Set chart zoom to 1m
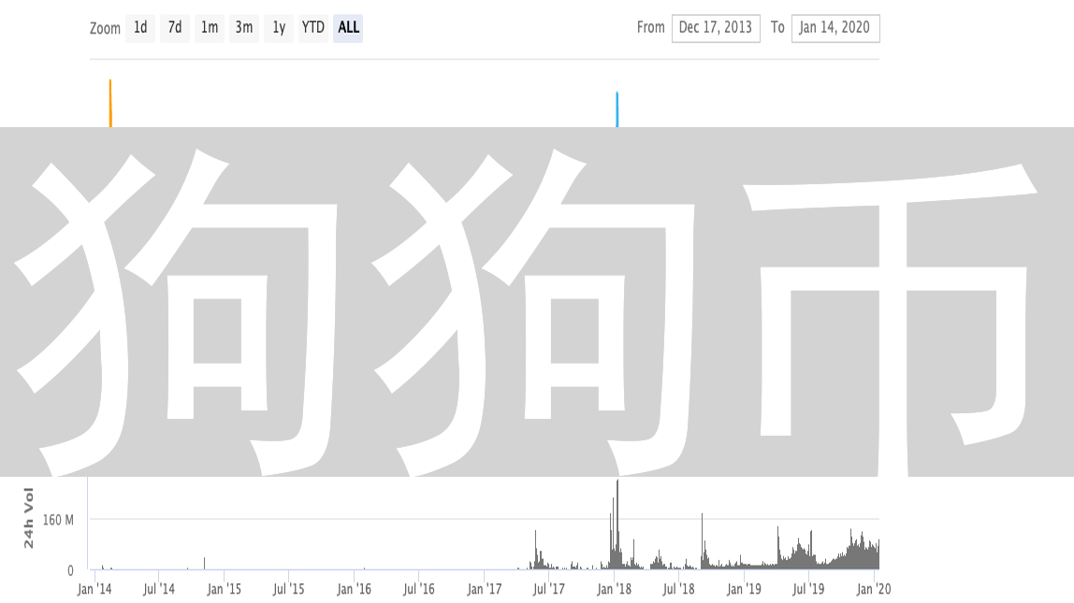Screen dimensions: 1074x603 [x=210, y=28]
